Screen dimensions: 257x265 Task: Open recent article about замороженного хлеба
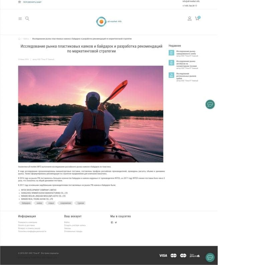click(x=186, y=52)
